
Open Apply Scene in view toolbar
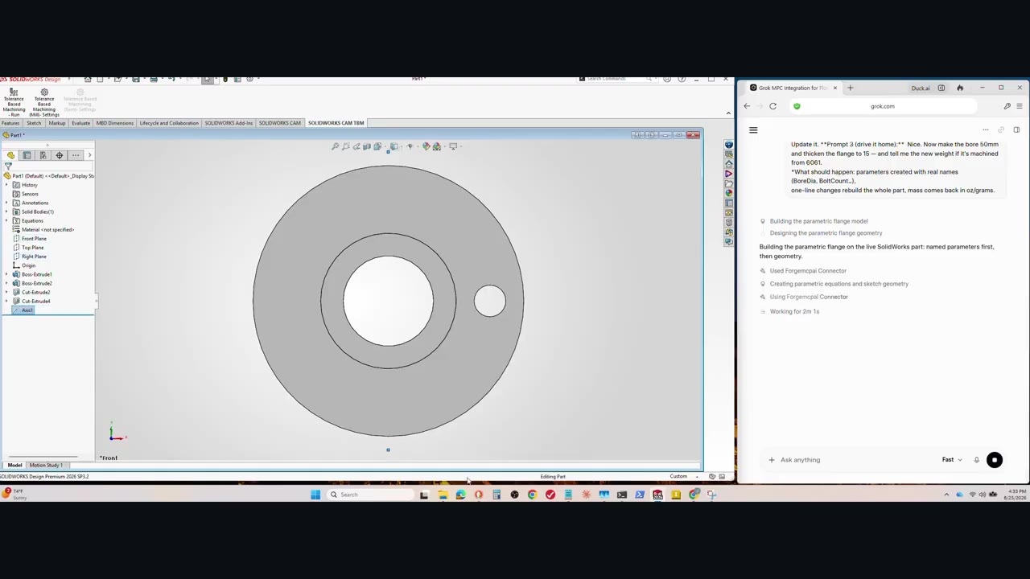[437, 146]
